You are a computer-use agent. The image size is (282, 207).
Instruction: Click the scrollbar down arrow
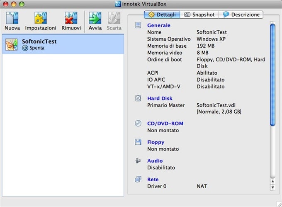coord(272,188)
